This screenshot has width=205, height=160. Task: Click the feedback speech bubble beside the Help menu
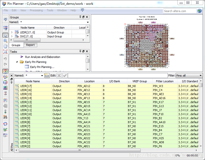pos(82,10)
